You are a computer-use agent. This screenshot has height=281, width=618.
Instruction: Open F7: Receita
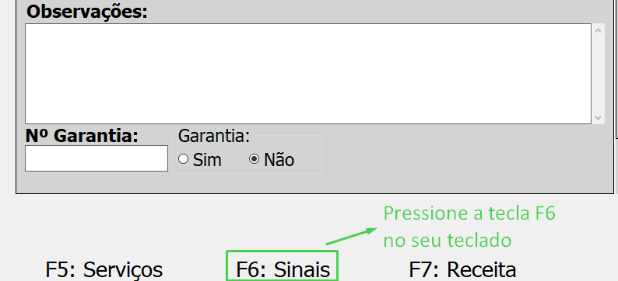(x=462, y=270)
